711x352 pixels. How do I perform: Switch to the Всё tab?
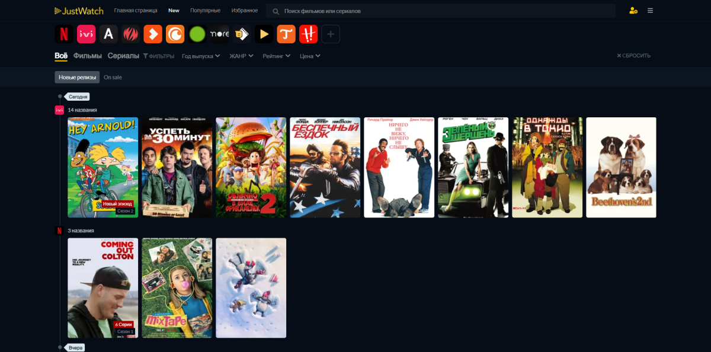(x=61, y=56)
